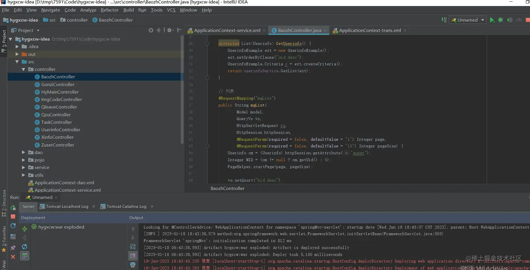The image size is (530, 270).
Task: Close the BaozhController.java editor tab
Action: (x=325, y=30)
